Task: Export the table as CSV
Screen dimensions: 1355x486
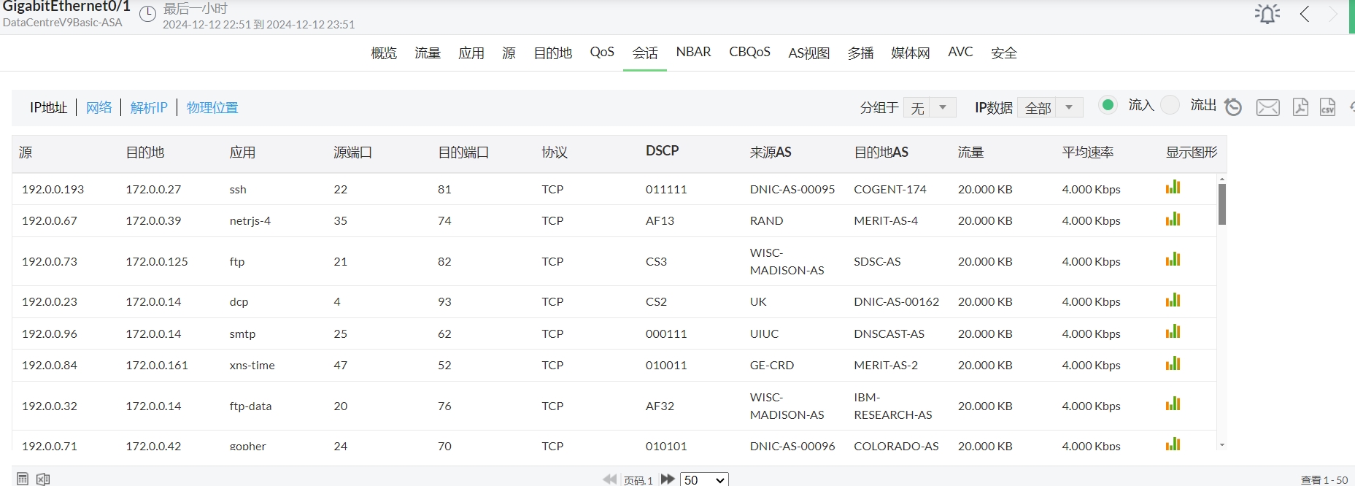Action: (x=1327, y=107)
